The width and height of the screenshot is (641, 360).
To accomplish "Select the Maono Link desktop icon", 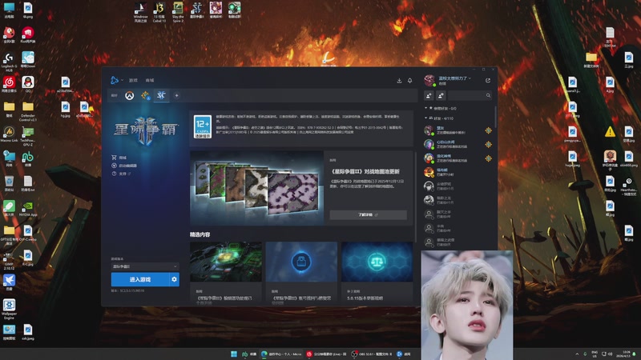I will point(9,134).
